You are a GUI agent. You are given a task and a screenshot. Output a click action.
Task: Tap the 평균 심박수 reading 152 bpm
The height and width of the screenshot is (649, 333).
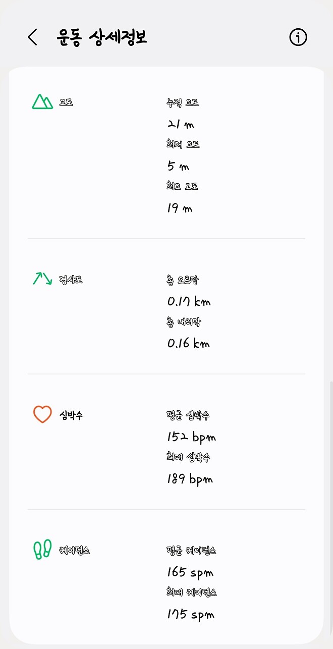[x=190, y=437]
